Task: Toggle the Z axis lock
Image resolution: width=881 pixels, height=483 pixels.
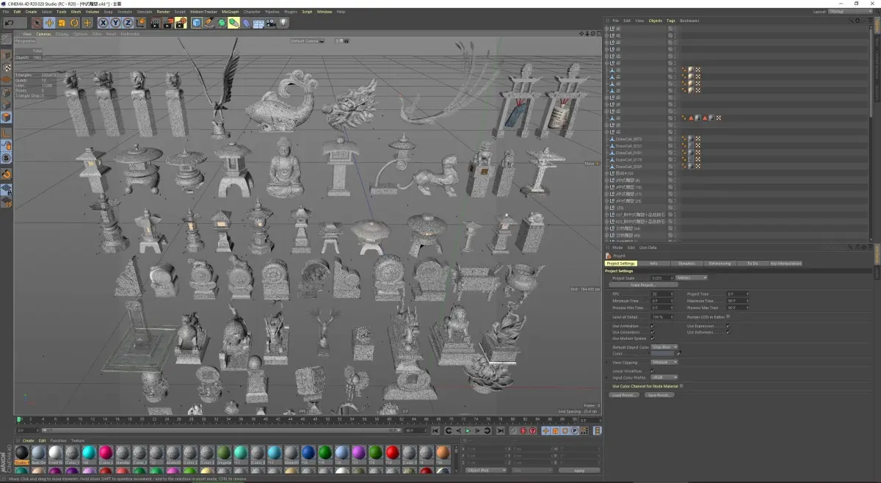Action: pos(128,23)
